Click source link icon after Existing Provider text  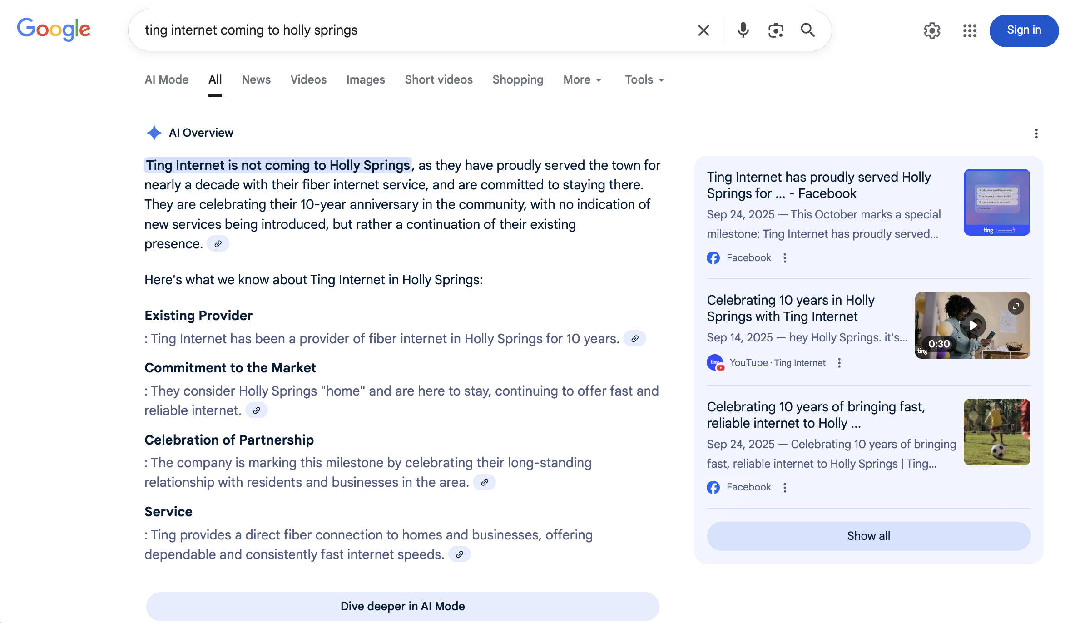point(634,339)
